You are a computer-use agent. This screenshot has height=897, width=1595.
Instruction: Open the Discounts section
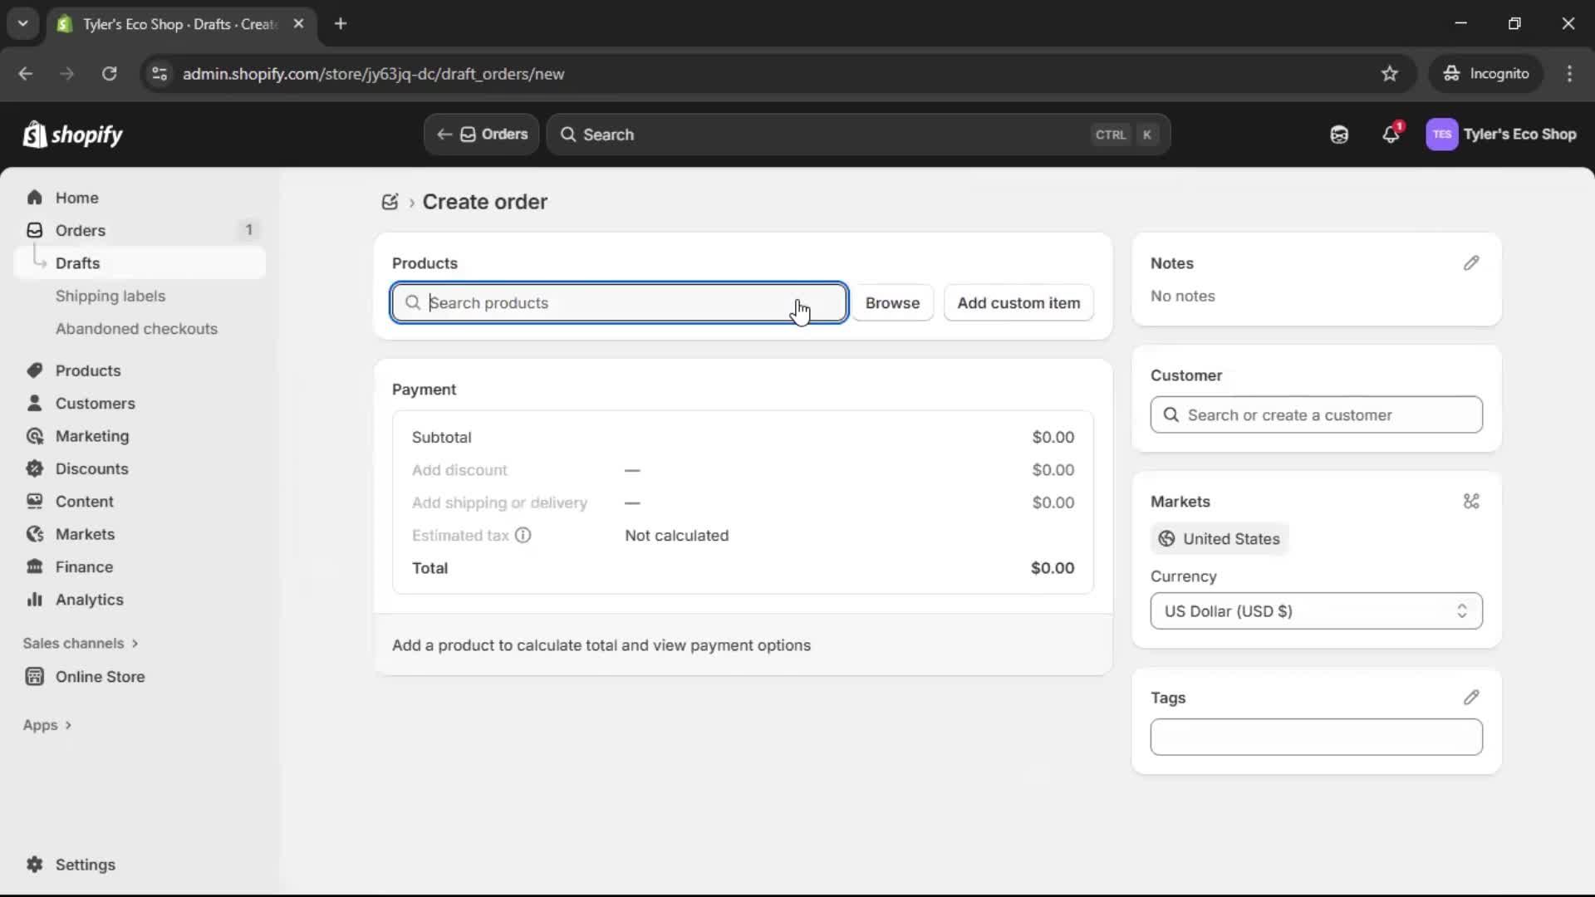point(91,468)
